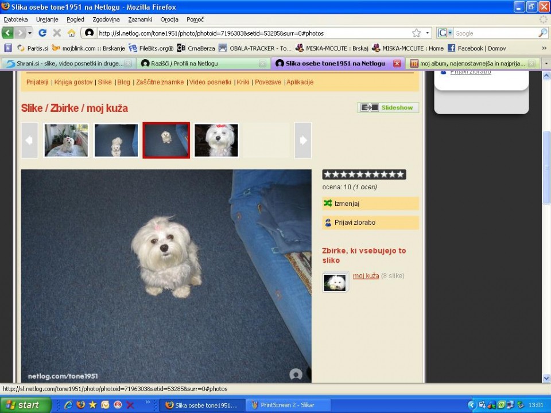Go to the Home page

point(71,33)
